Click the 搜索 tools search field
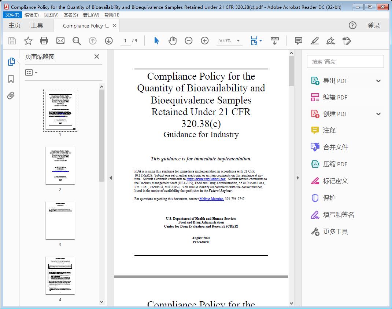 pos(345,62)
